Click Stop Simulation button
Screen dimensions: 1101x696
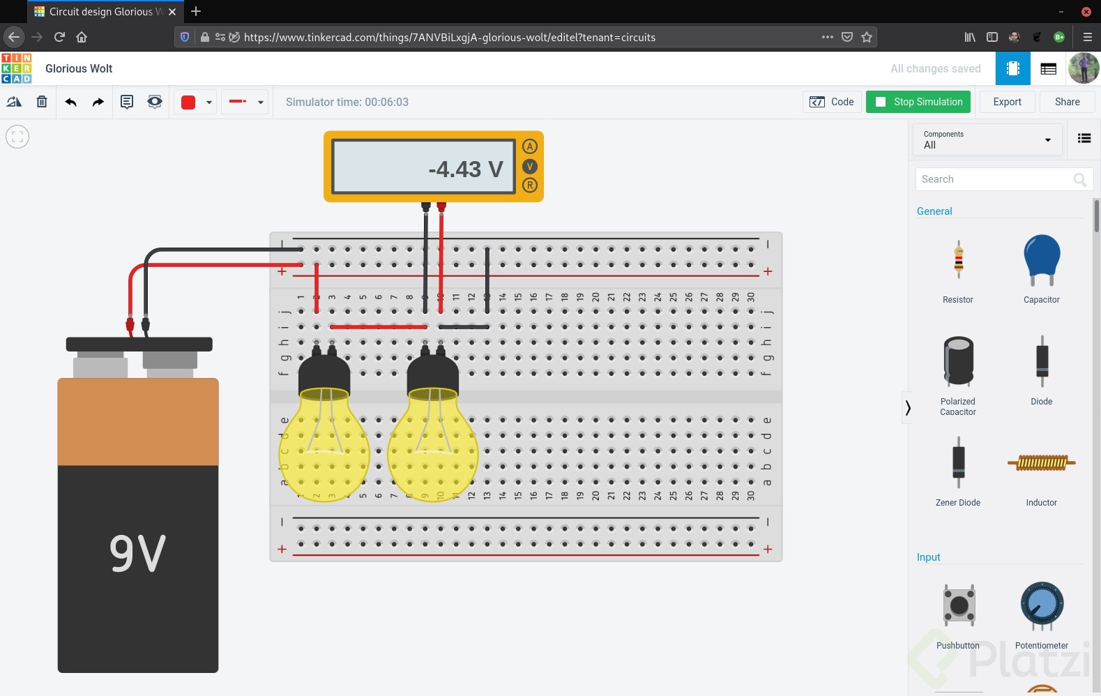(x=919, y=102)
